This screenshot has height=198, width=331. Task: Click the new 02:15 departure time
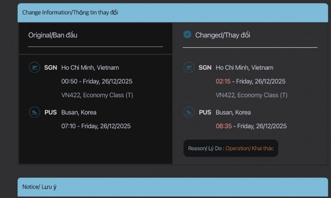(223, 82)
